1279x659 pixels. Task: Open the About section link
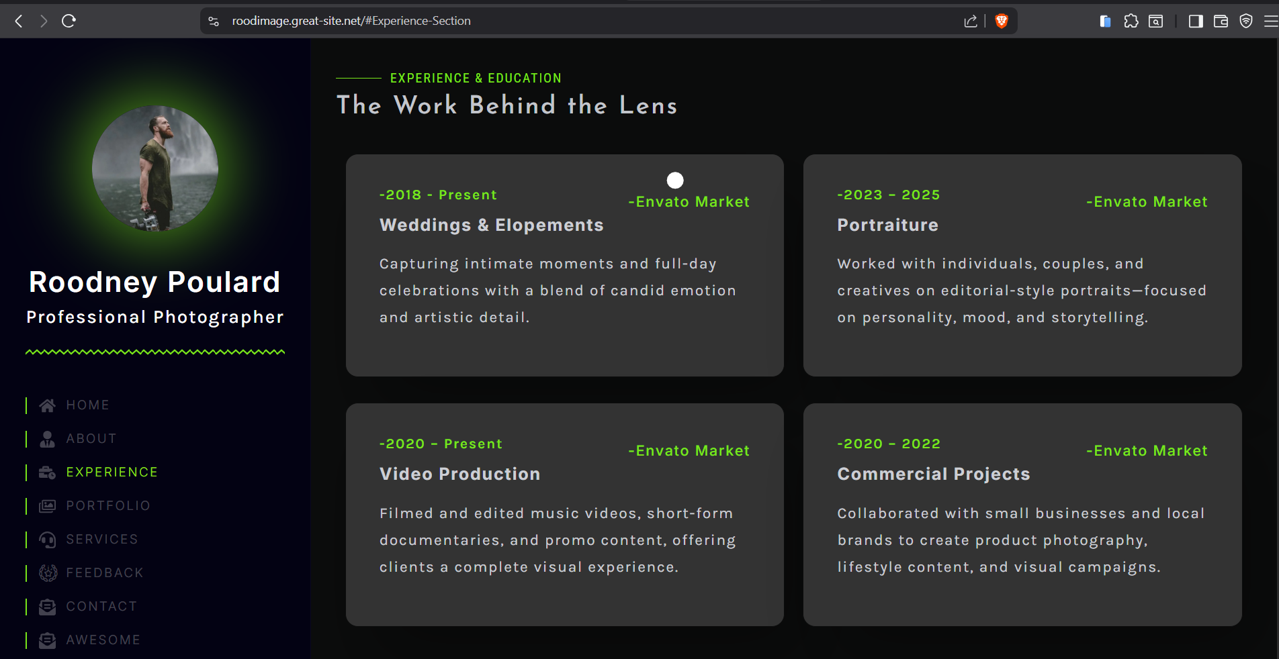click(91, 439)
